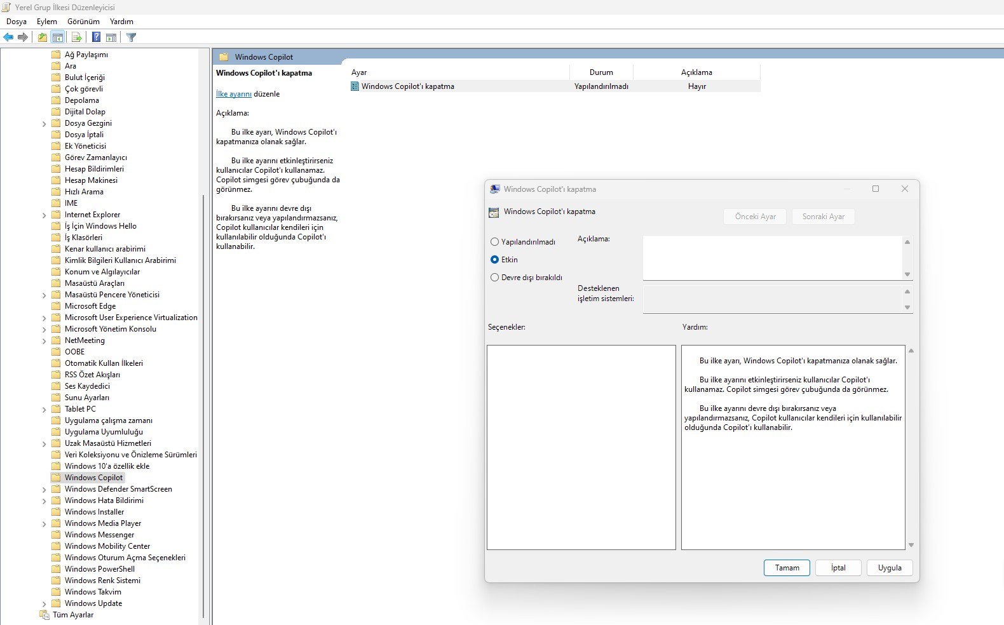Click the Açıklama comment text box
1004x625 pixels.
[772, 258]
